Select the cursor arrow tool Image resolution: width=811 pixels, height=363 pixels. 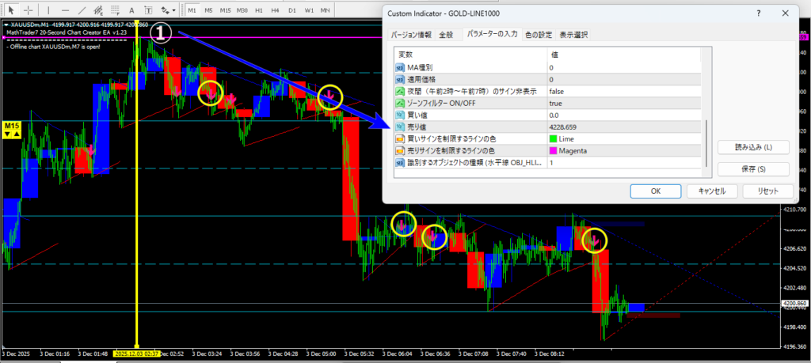[9, 9]
